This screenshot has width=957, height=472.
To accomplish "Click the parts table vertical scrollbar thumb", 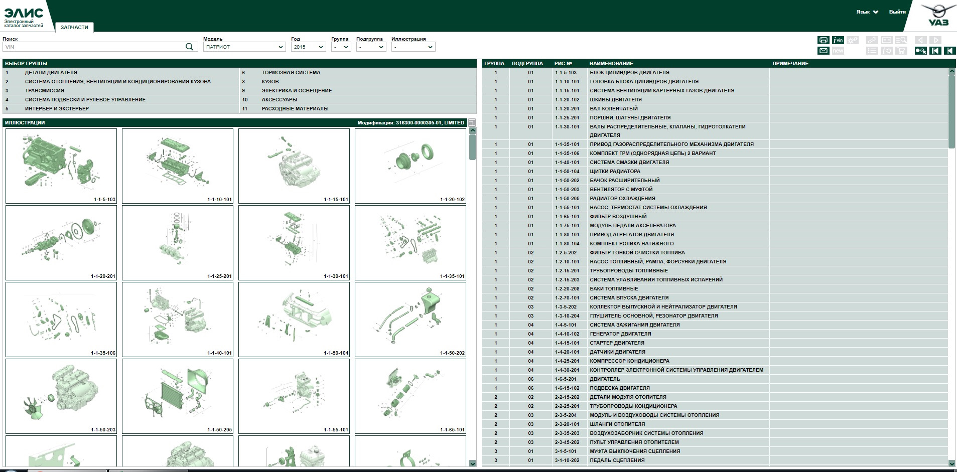I will [x=951, y=112].
